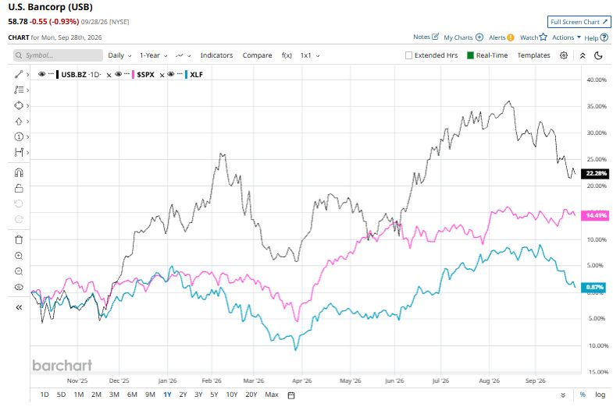The image size is (613, 407).
Task: Click the trash can delete drawings icon
Action: [x=19, y=239]
